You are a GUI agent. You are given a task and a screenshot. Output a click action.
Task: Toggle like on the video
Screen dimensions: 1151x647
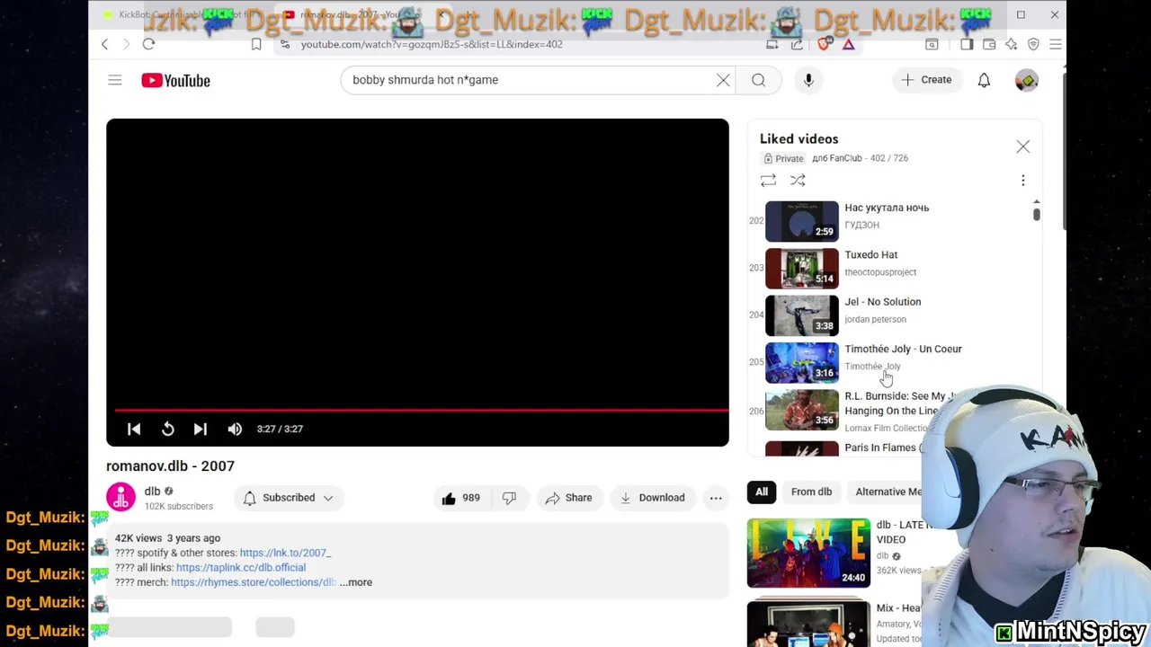(460, 498)
